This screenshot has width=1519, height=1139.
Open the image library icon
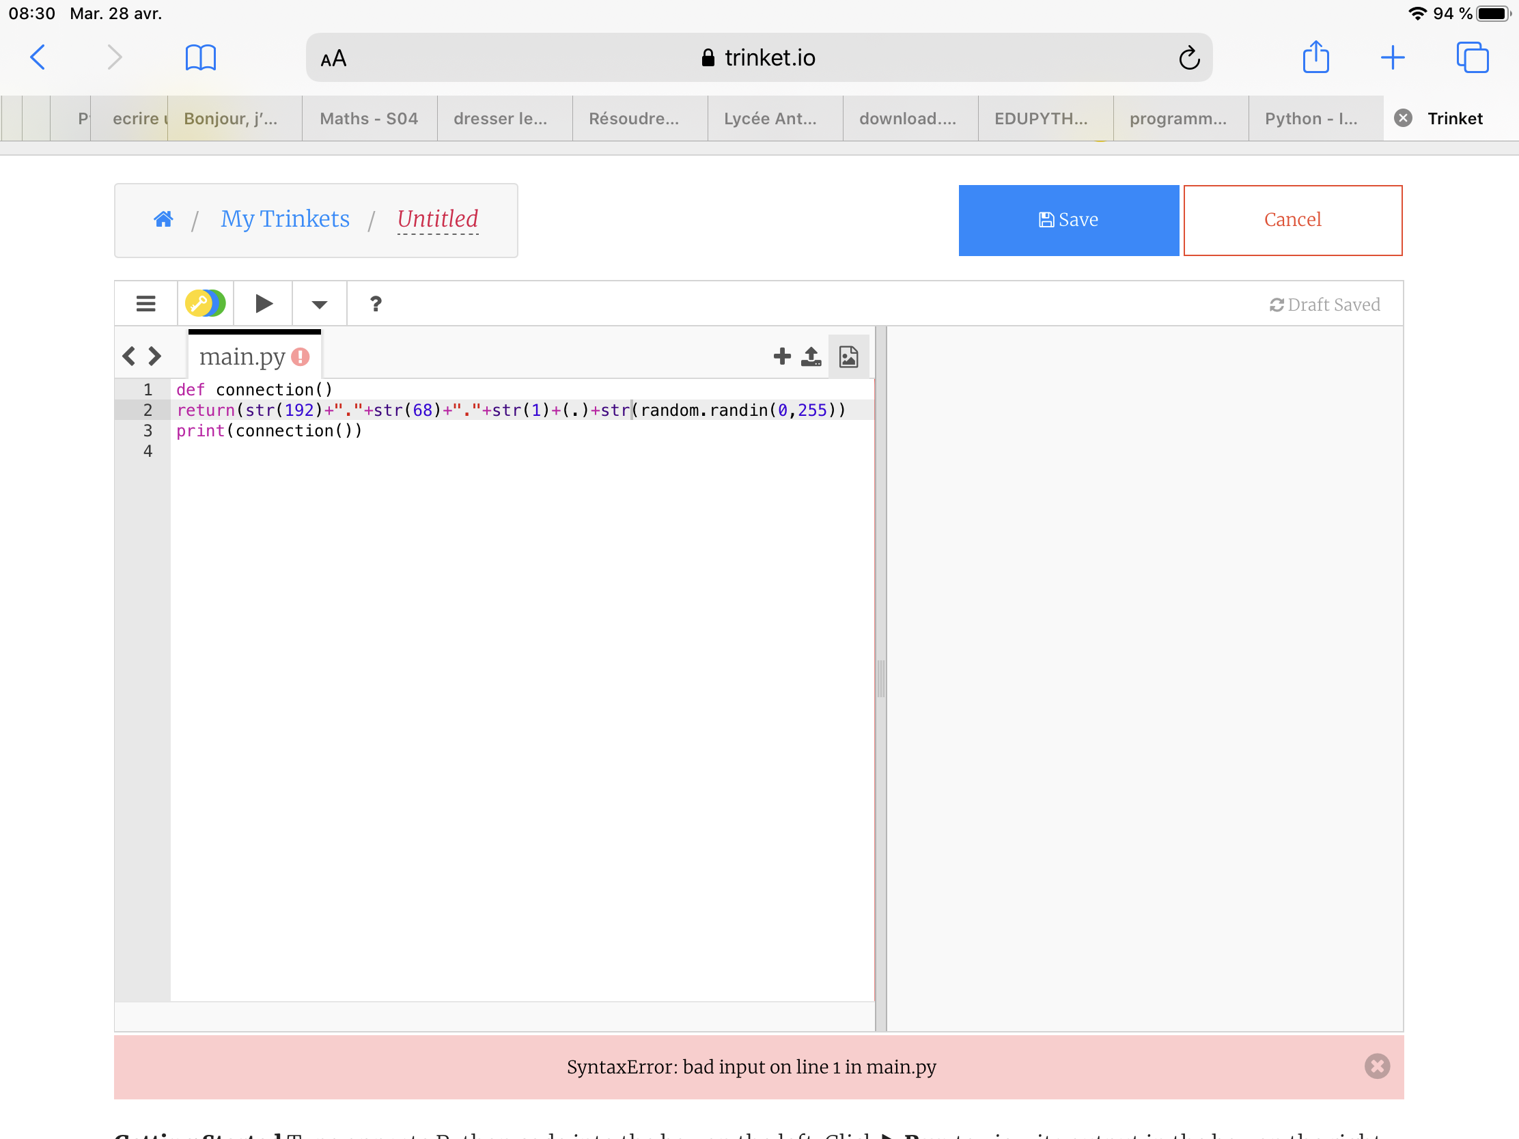[849, 356]
